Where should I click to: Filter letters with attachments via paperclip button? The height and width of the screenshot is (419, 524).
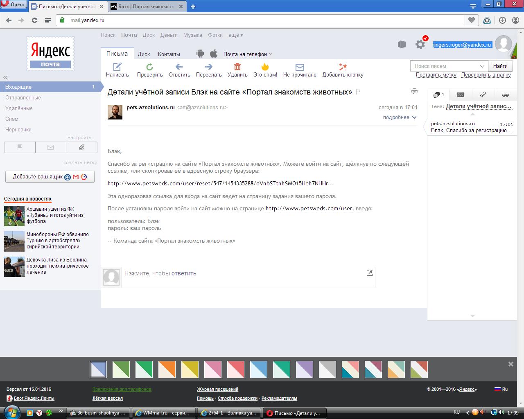point(82,147)
